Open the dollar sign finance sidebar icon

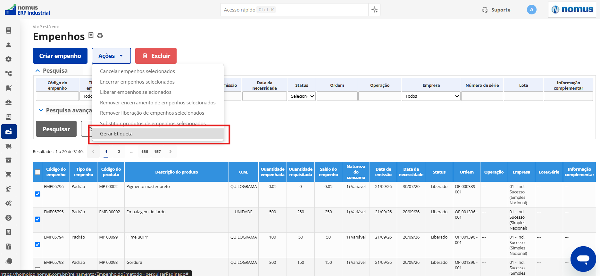9,218
